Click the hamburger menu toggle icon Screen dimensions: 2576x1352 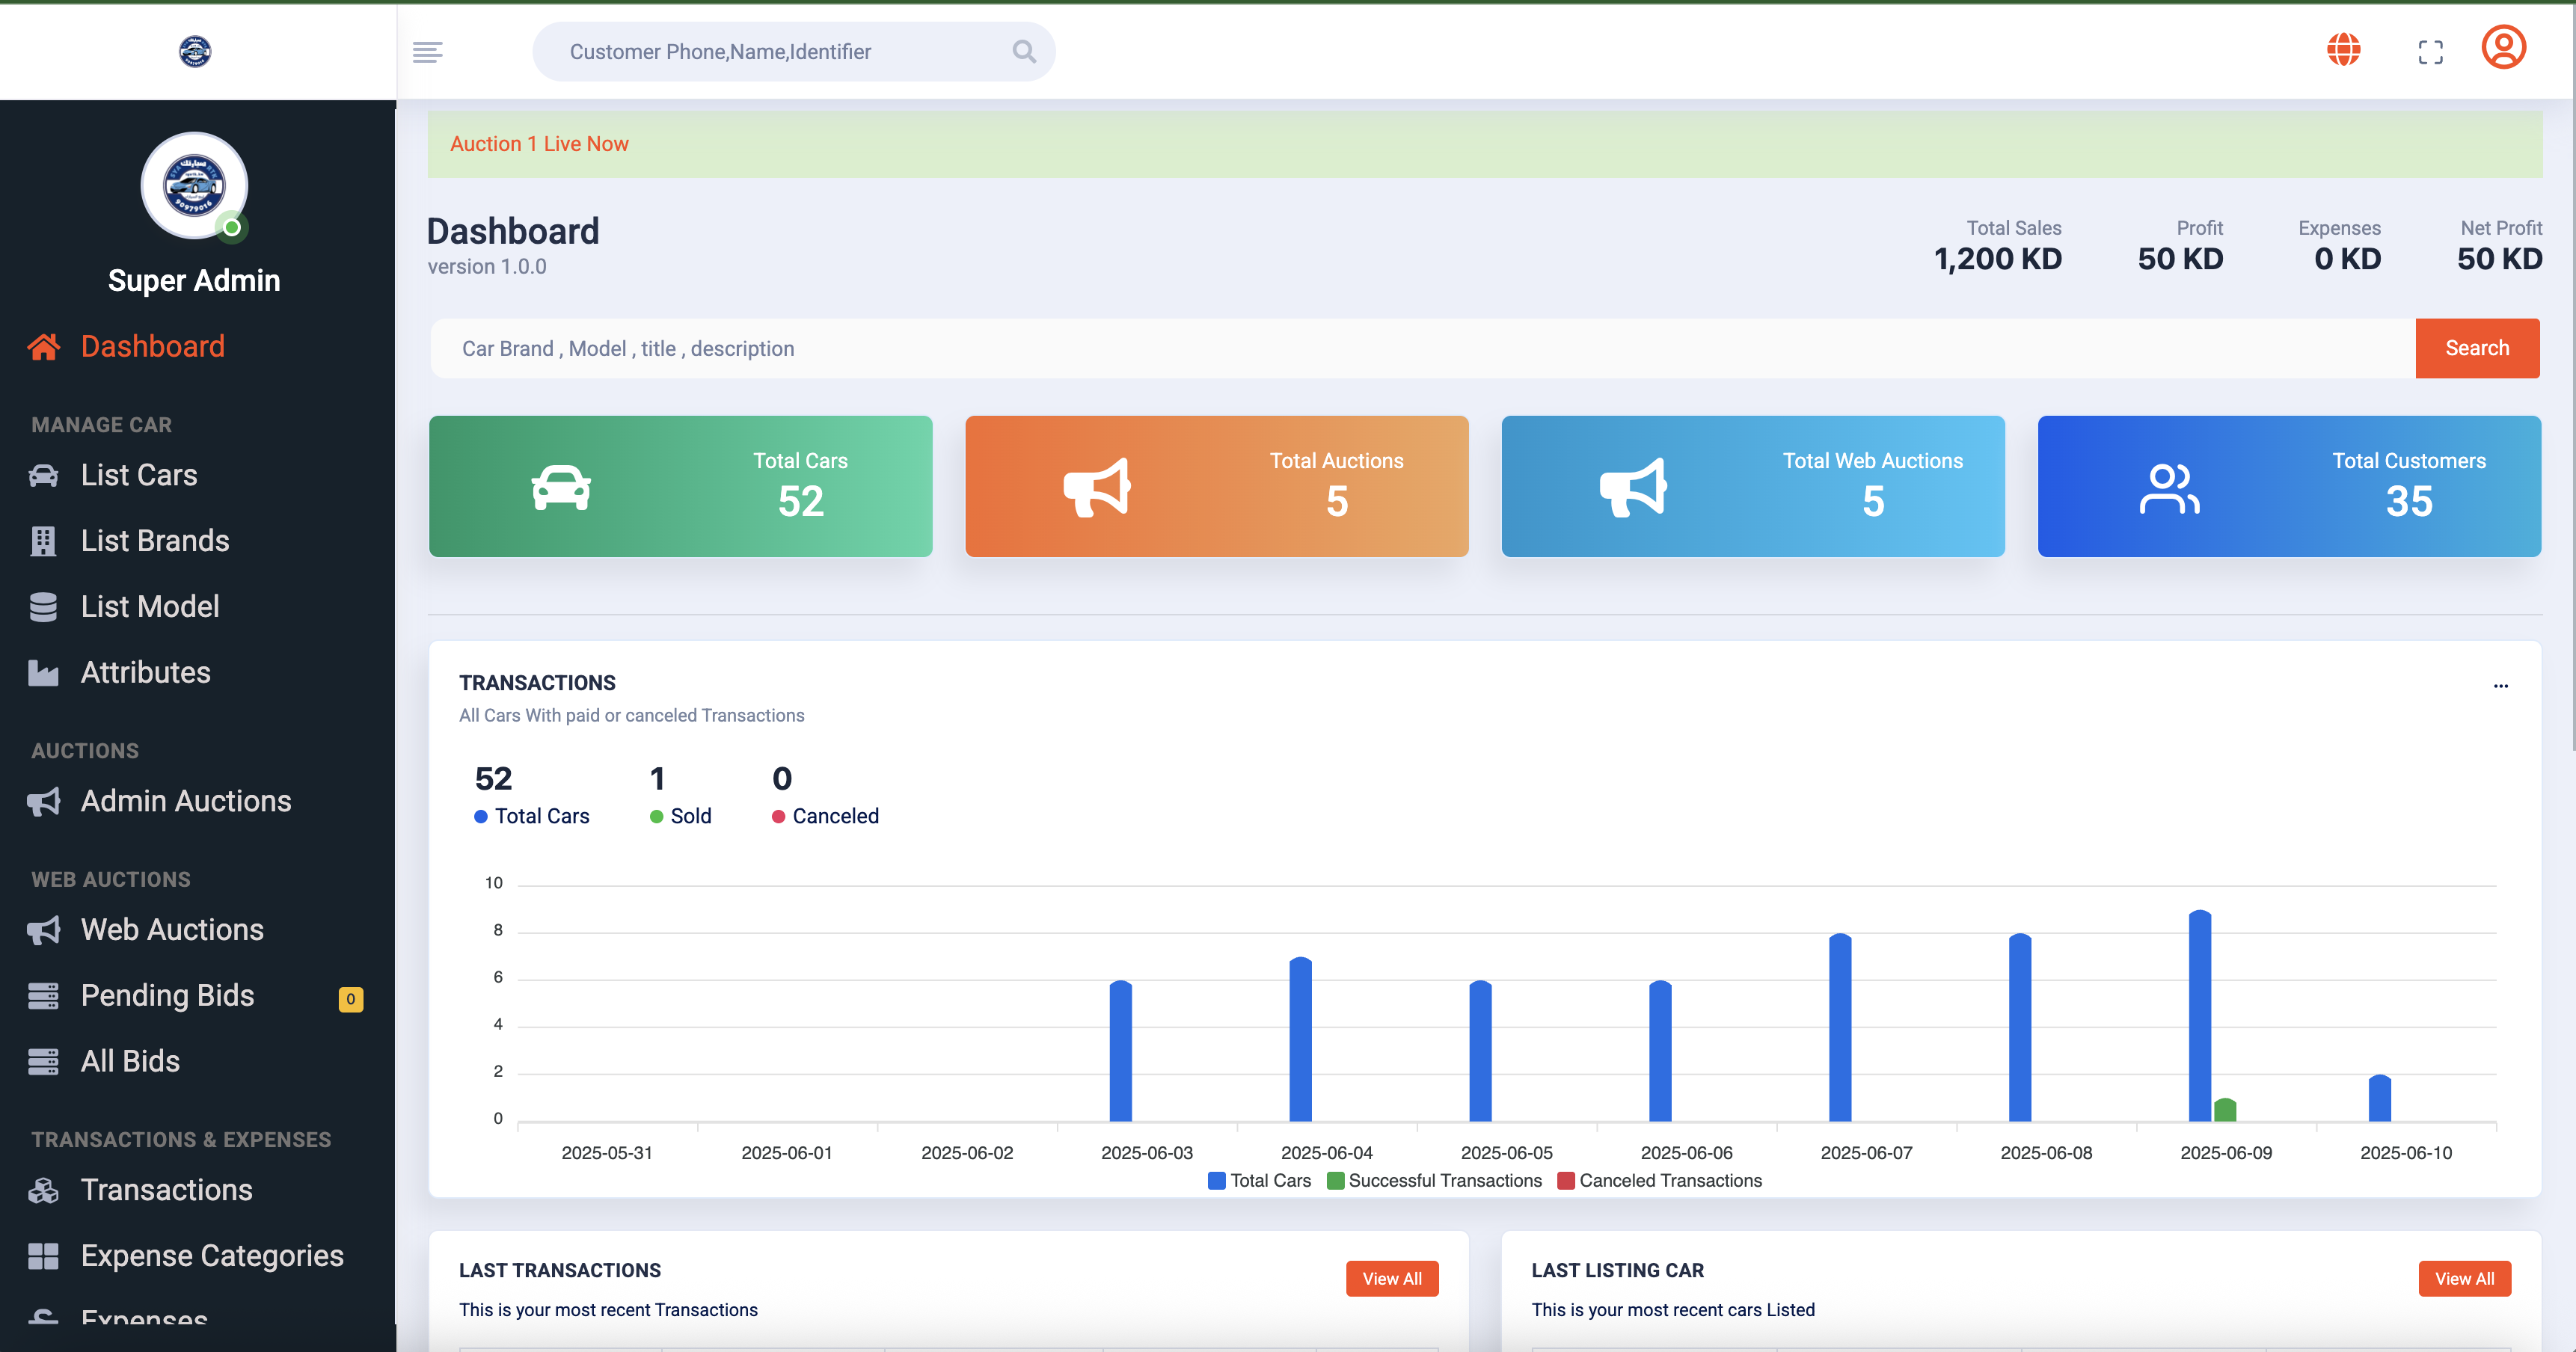tap(427, 52)
